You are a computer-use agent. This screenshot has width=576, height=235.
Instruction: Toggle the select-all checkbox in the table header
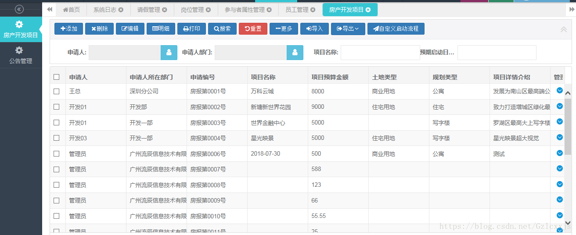pos(56,77)
